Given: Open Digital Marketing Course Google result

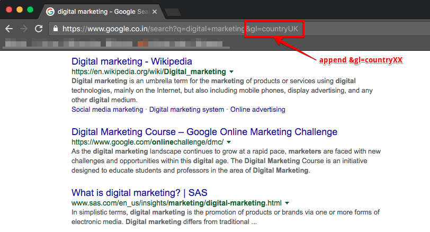Looking at the screenshot, I should [204, 132].
